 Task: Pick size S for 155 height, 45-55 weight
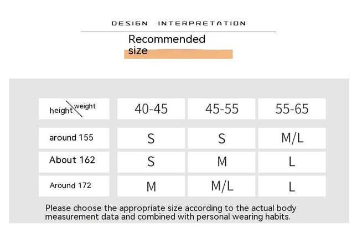[221, 138]
